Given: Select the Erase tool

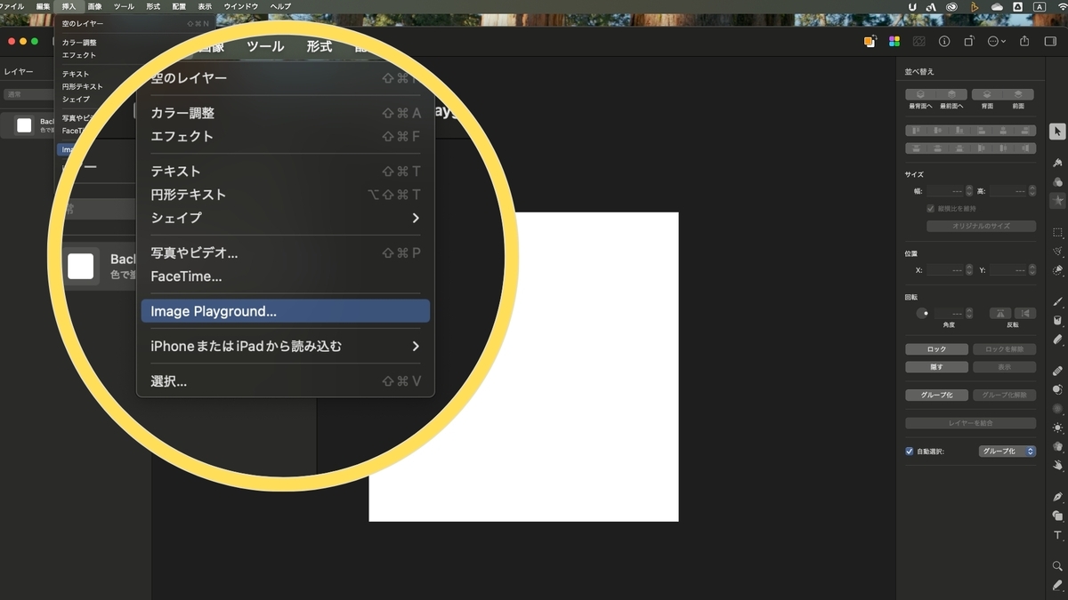Looking at the screenshot, I should click(x=1057, y=340).
